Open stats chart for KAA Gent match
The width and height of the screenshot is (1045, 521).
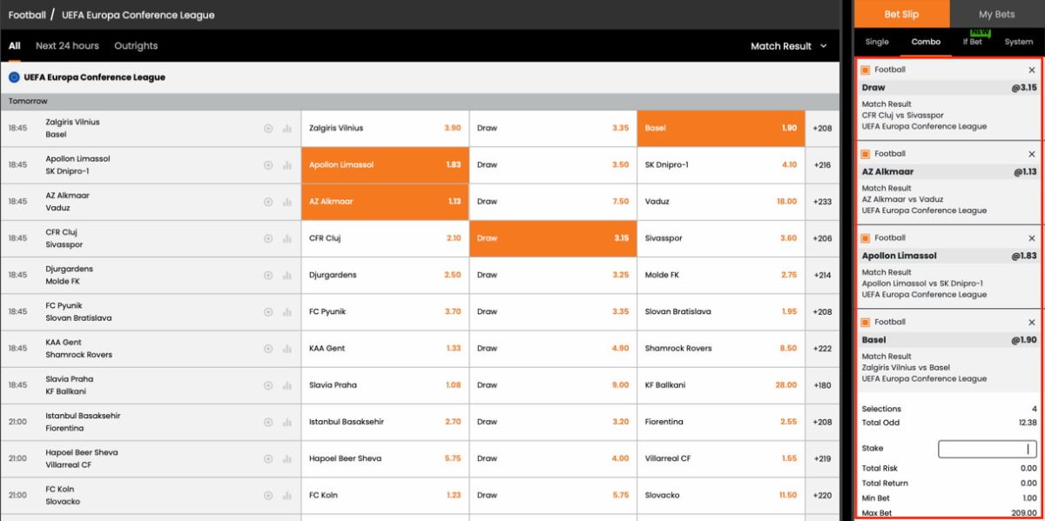click(287, 349)
